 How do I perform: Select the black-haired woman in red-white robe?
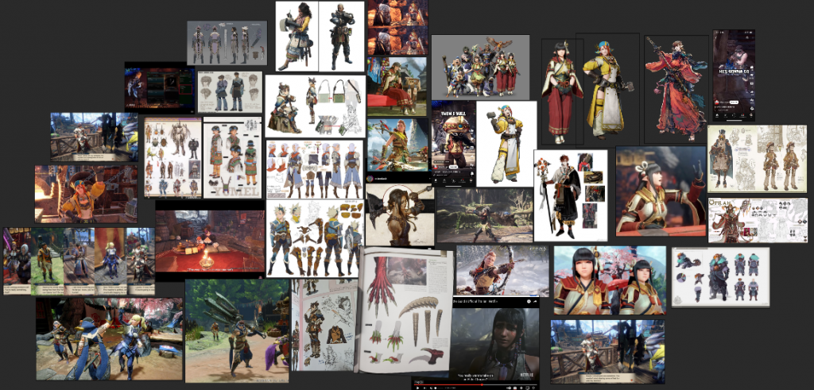[562, 92]
